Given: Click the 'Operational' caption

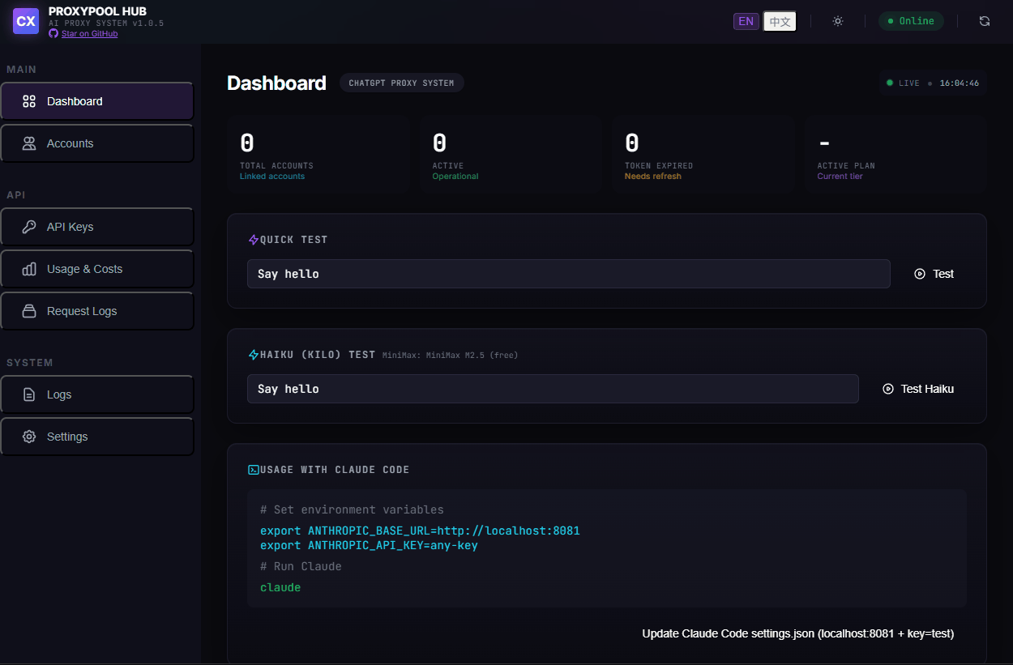Looking at the screenshot, I should point(455,177).
